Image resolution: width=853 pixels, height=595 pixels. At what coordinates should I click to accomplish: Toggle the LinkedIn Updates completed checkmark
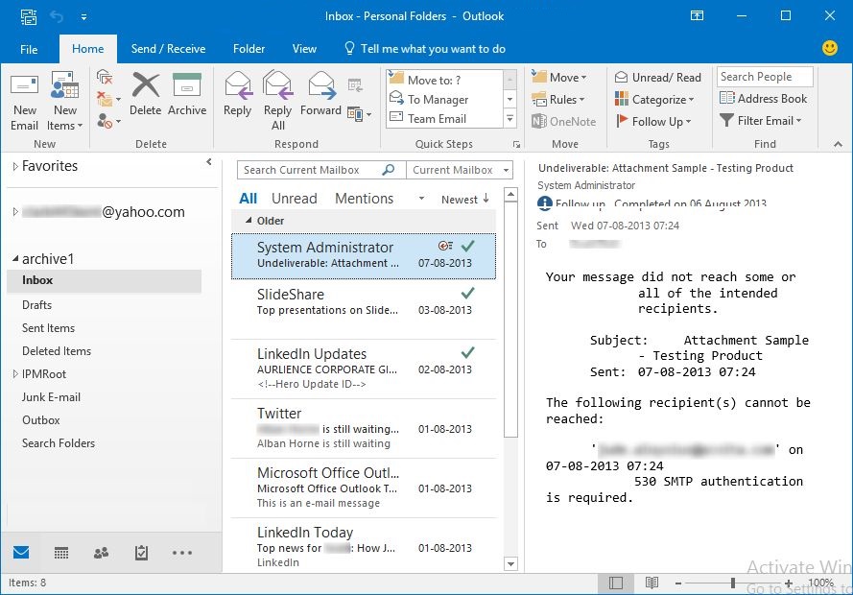(467, 352)
